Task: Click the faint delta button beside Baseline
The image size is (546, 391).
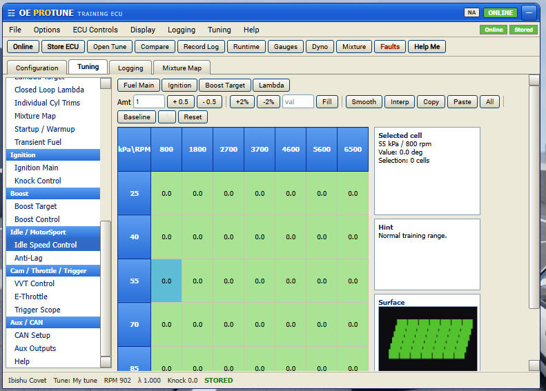Action: coord(167,117)
